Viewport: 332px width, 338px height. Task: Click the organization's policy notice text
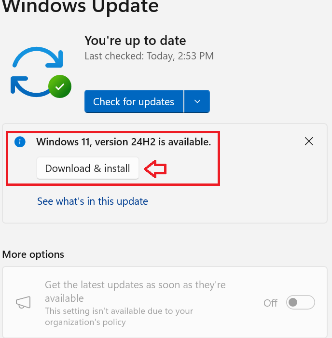pos(119,316)
